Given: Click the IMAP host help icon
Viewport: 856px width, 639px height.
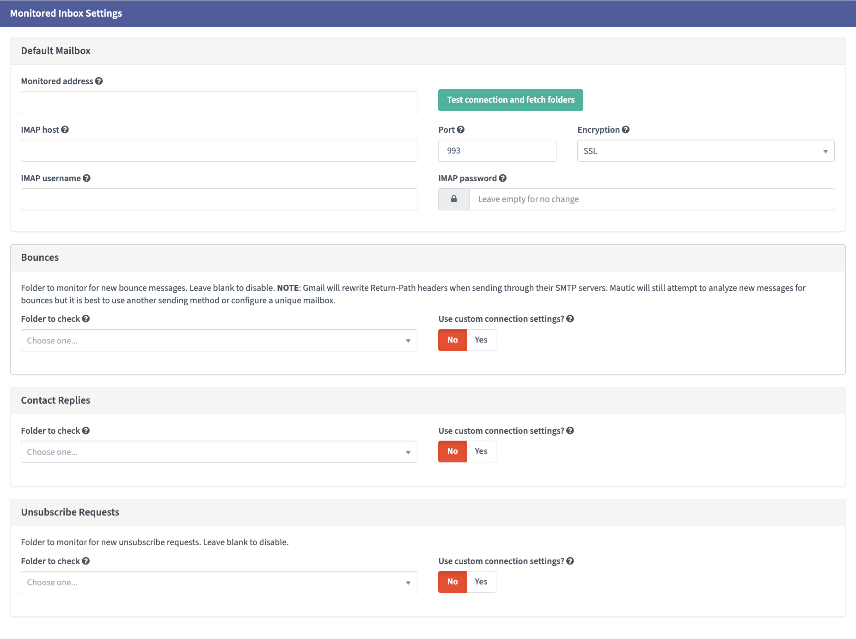Looking at the screenshot, I should coord(65,129).
